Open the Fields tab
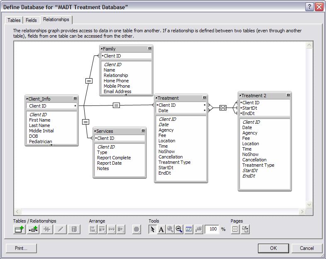This screenshot has height=259, width=326. point(31,20)
